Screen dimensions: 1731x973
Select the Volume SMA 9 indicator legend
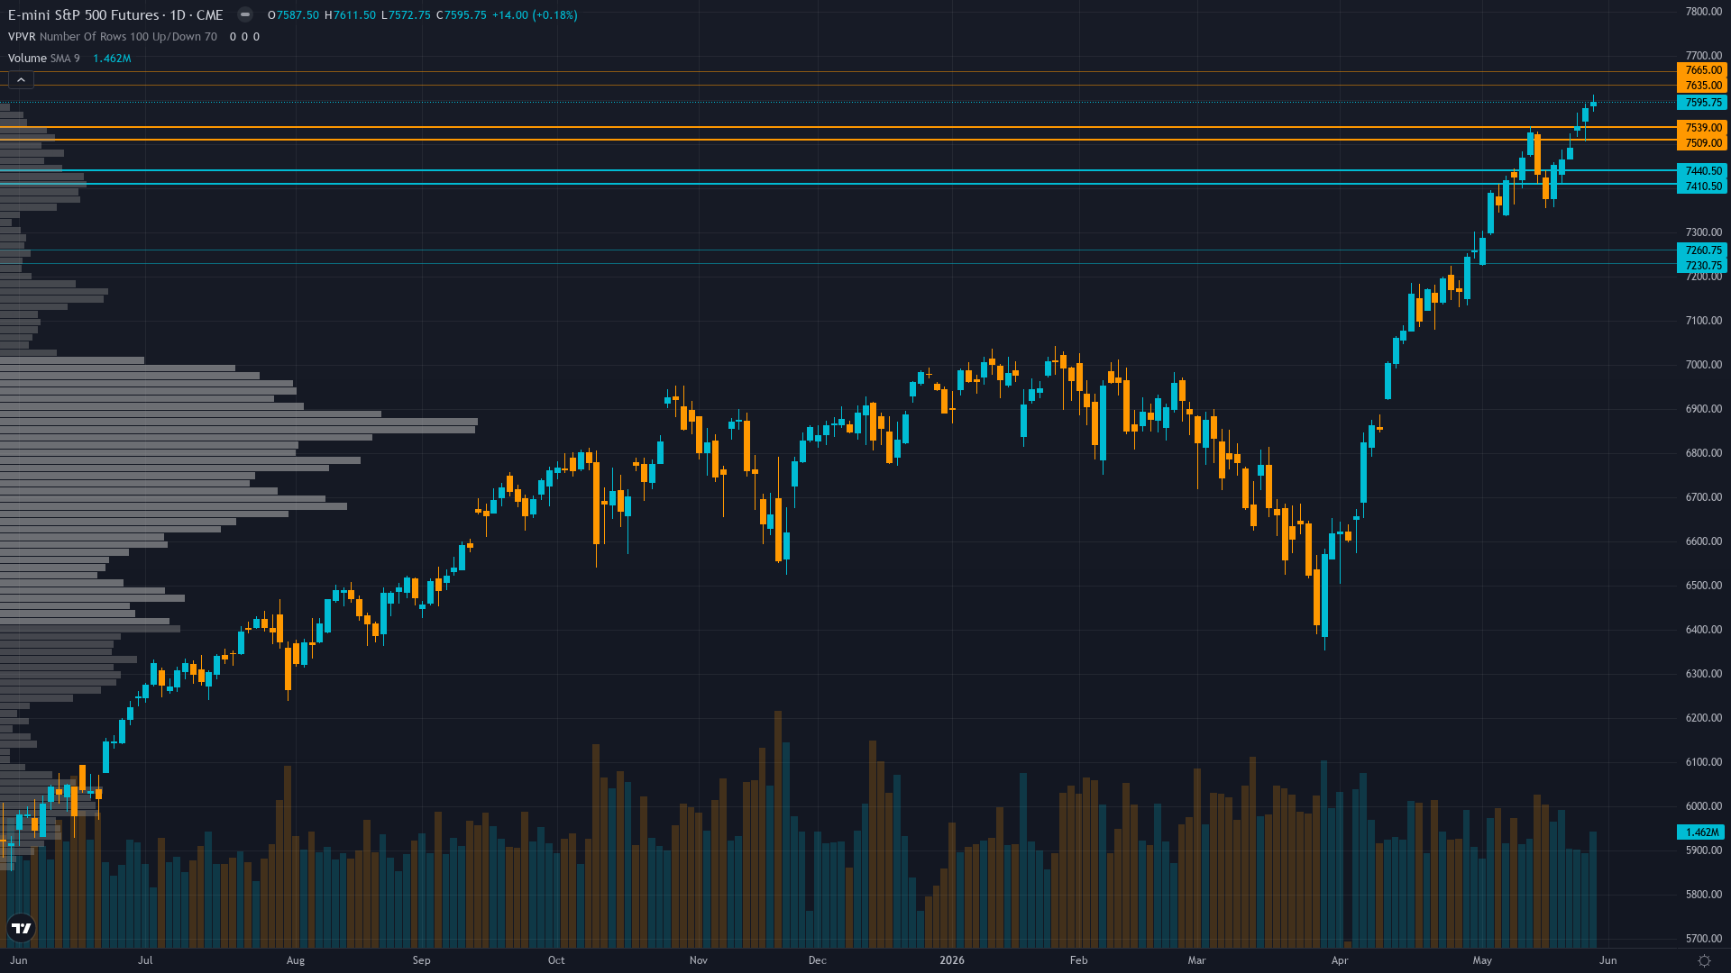click(x=44, y=59)
